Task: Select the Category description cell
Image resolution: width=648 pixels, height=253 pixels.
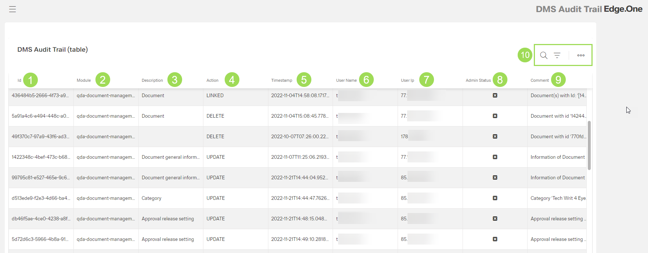Action: (152, 198)
